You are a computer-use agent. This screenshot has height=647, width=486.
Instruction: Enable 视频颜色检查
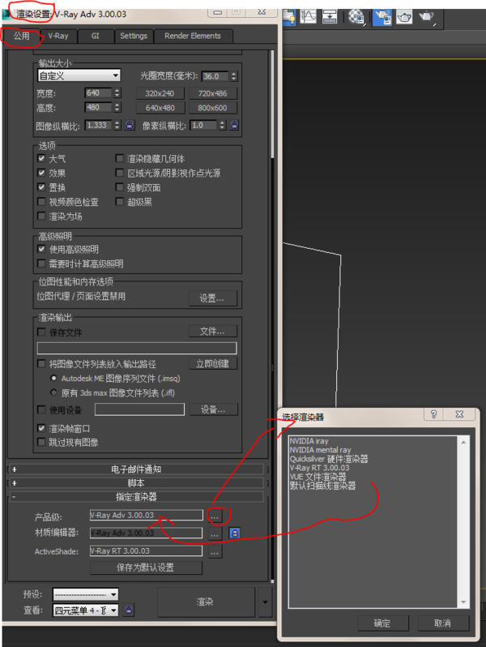click(41, 201)
